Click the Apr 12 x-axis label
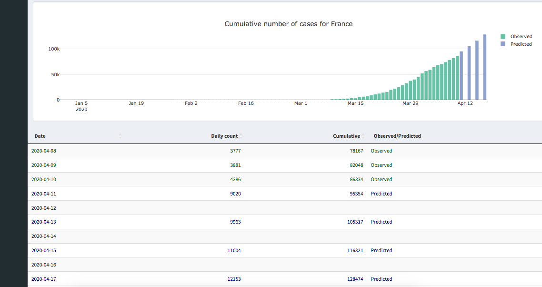Screen dimensions: 542x287 [x=465, y=103]
